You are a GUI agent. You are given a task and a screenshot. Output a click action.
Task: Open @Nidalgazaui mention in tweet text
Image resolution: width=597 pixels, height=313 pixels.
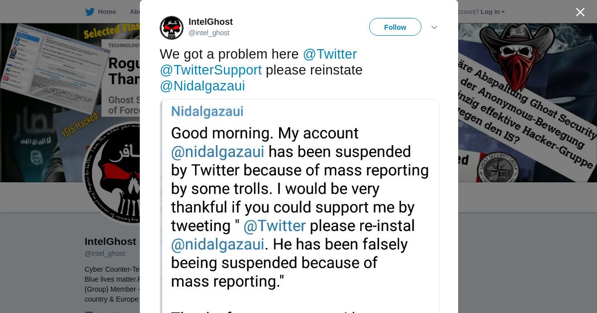(x=202, y=86)
